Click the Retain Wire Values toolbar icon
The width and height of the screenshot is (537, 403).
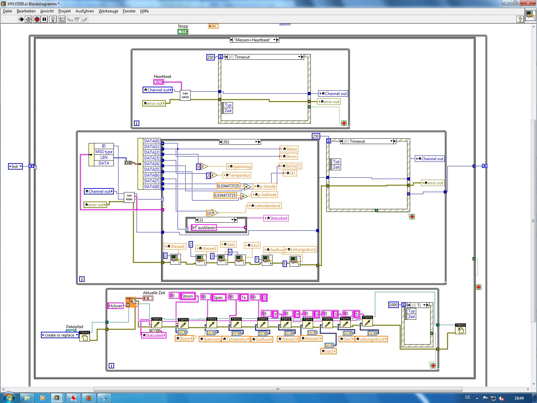click(61, 19)
